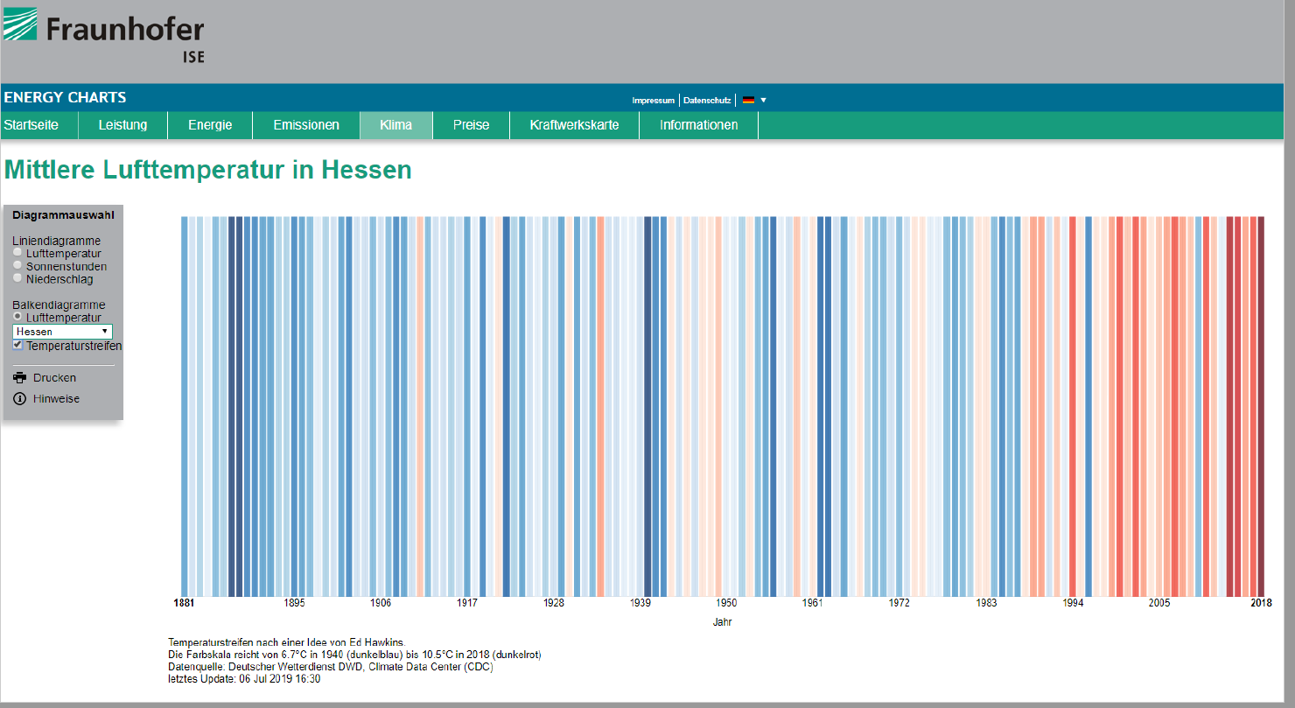Click the Fraunhofer ISE logo
The width and height of the screenshot is (1295, 708).
tap(103, 34)
